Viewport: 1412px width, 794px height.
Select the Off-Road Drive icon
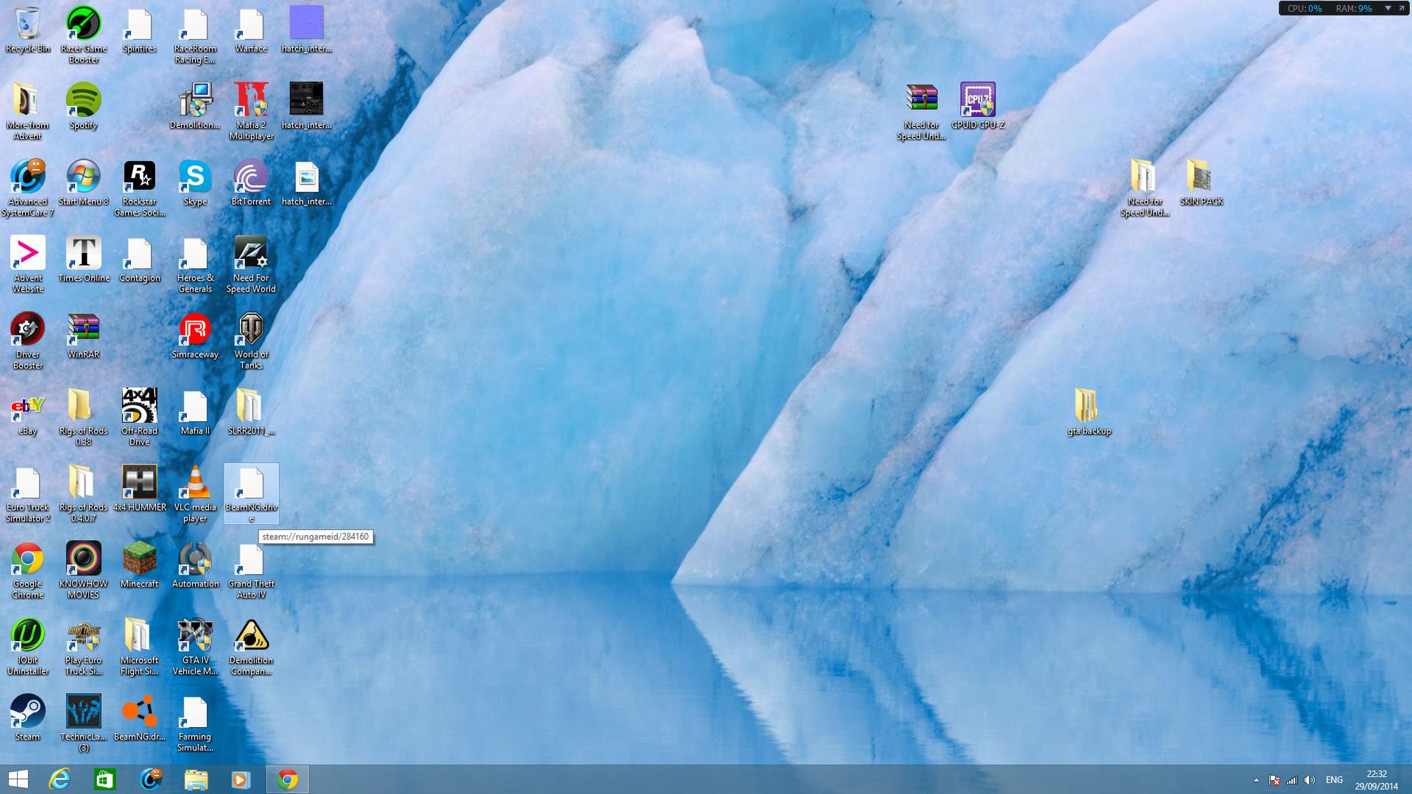139,418
